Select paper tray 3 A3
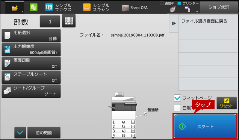The height and width of the screenshot is (140, 239). [124, 131]
